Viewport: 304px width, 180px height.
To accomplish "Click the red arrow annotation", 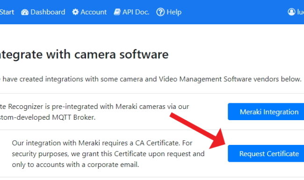I will (198, 131).
